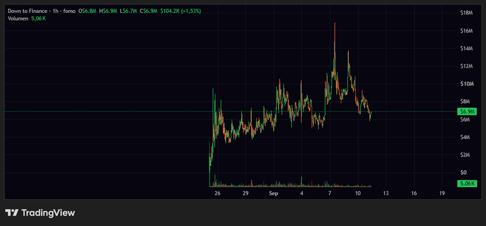
Task: Click the $18M price axis label
Action: click(x=467, y=13)
